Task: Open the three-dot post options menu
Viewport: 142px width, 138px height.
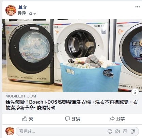Action: 138,7
